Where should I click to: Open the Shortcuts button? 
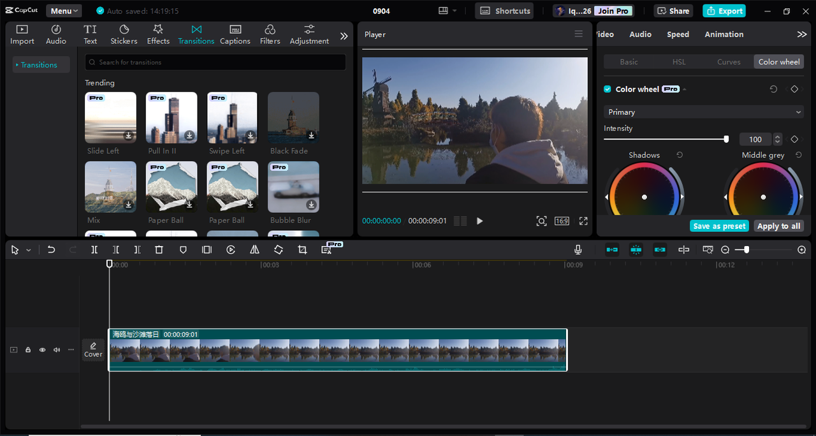[x=504, y=11]
